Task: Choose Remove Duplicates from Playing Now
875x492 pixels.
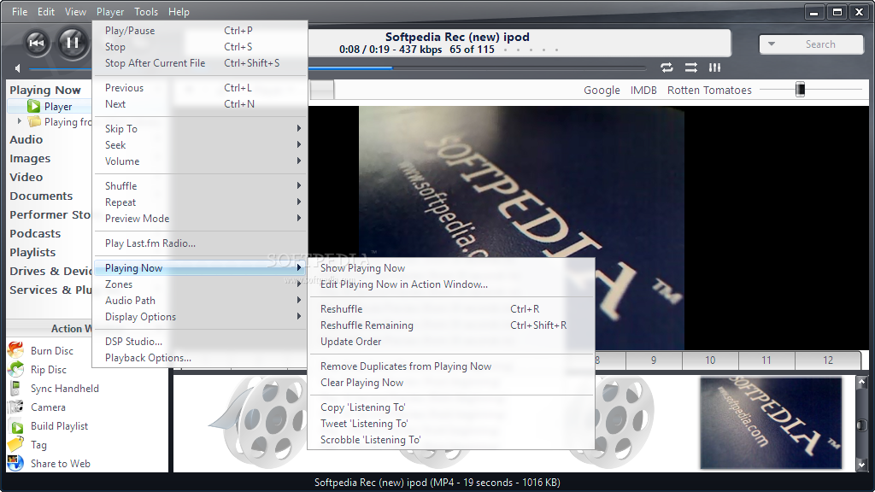Action: (x=451, y=366)
